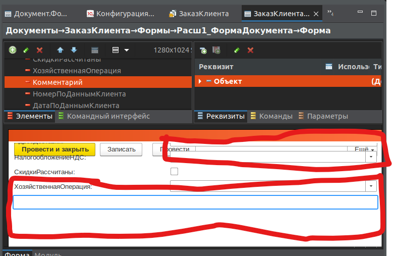The image size is (393, 256).
Task: Select ДатаПоДаннымКлиента in the elements tree
Action: pyautogui.click(x=76, y=106)
